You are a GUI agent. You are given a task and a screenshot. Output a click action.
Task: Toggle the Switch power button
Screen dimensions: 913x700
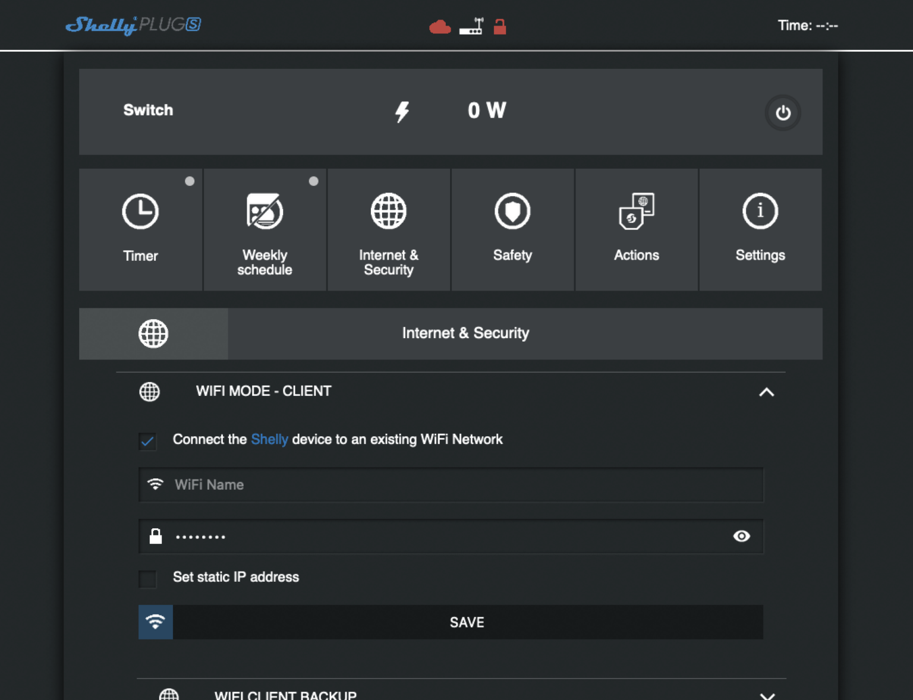(x=783, y=112)
